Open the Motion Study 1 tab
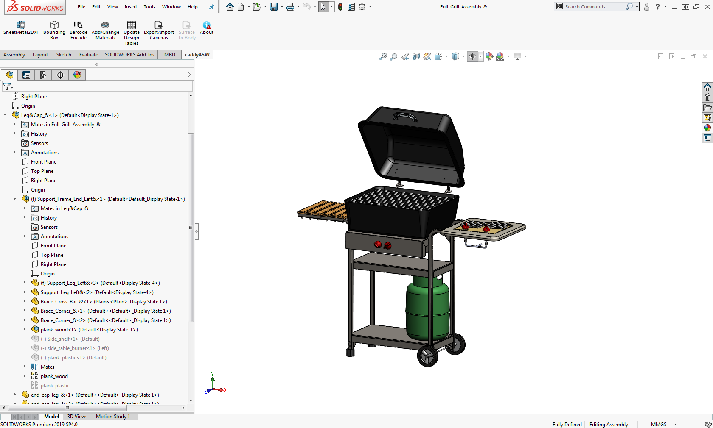Screen dimensions: 713x428 113,417
